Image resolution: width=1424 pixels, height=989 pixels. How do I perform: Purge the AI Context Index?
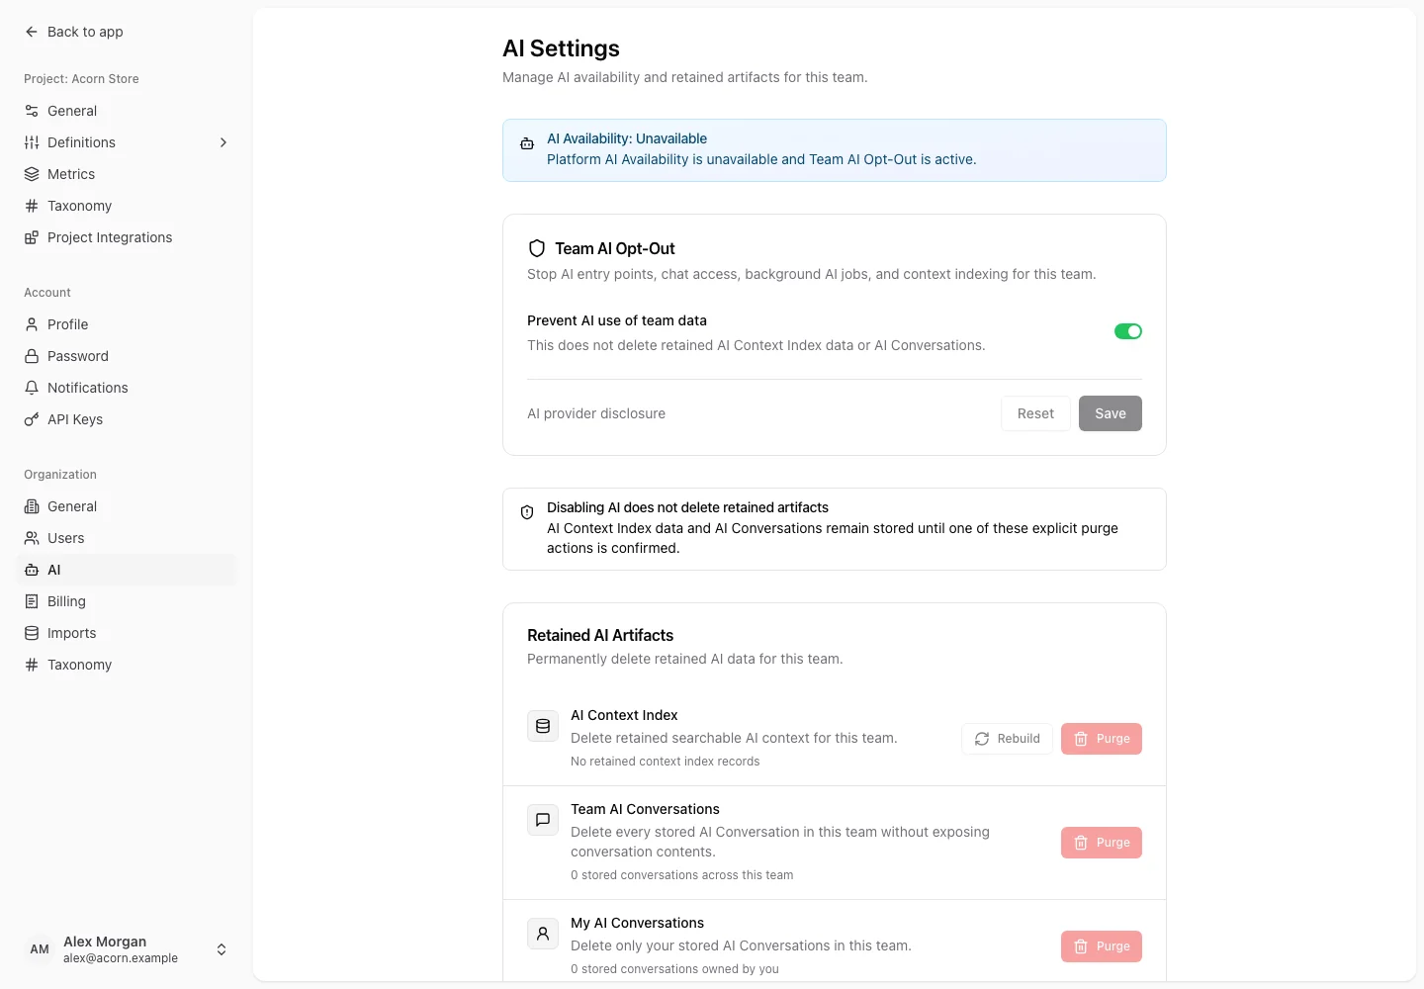click(x=1102, y=739)
